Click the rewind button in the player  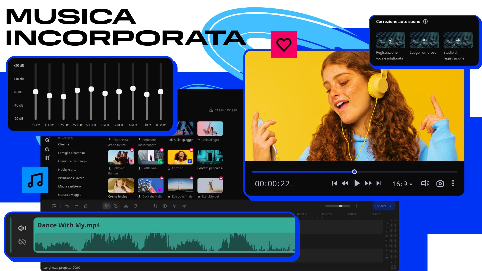tap(345, 183)
